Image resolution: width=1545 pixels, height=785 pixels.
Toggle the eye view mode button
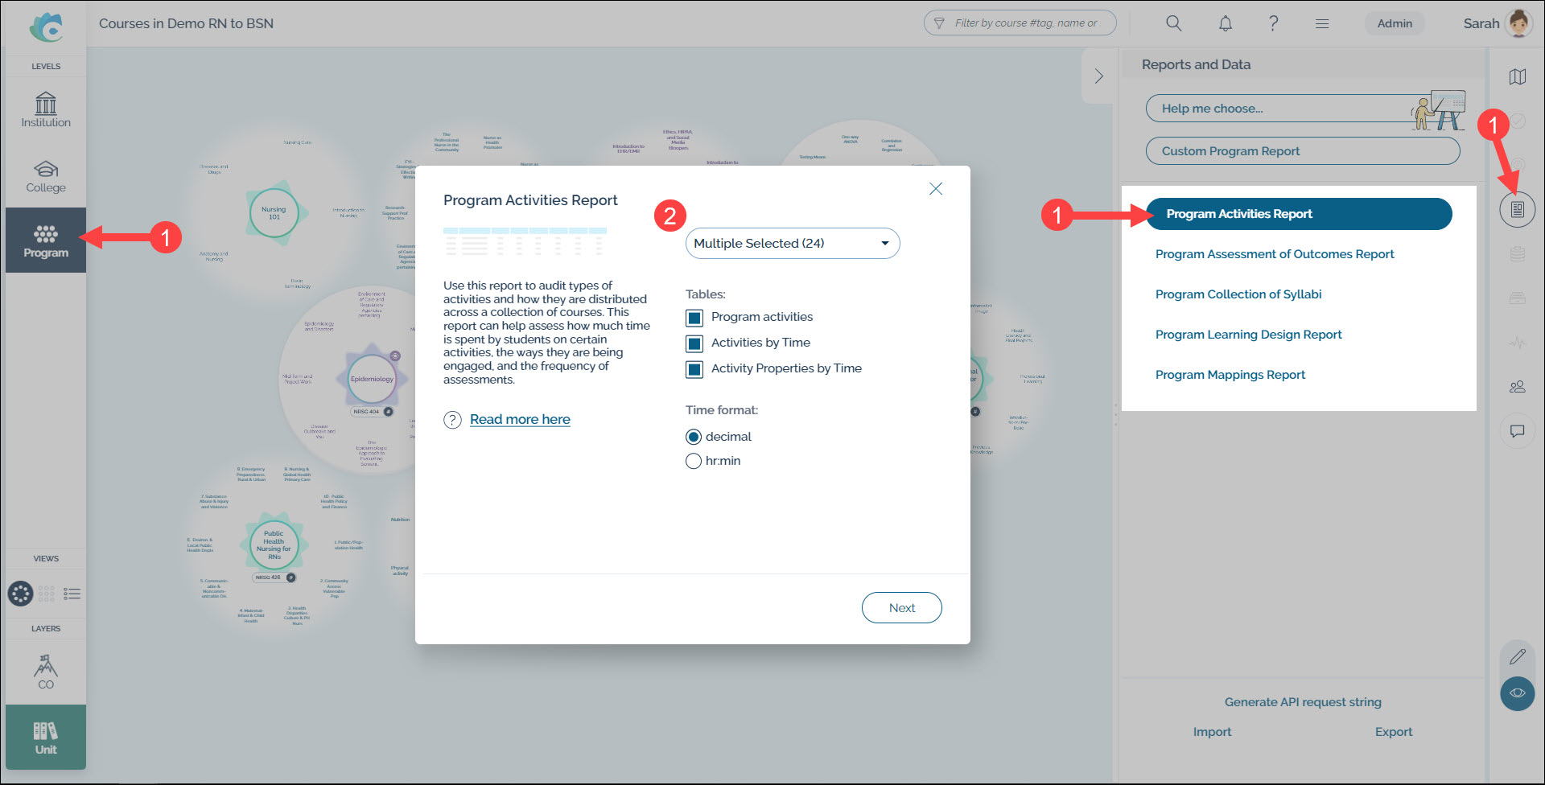click(1518, 693)
